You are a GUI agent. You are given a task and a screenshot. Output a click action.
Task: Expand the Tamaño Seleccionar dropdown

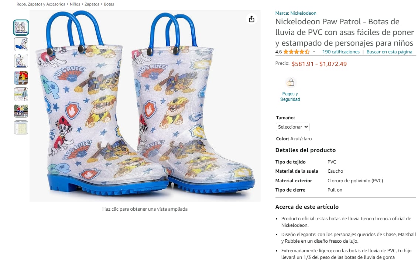click(292, 127)
